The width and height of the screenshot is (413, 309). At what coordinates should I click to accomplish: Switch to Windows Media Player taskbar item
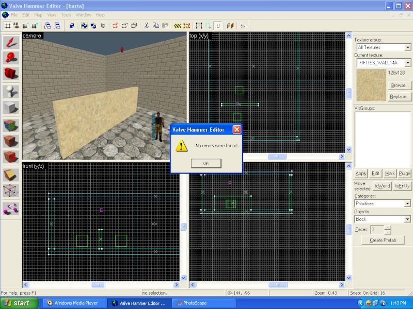(74, 303)
